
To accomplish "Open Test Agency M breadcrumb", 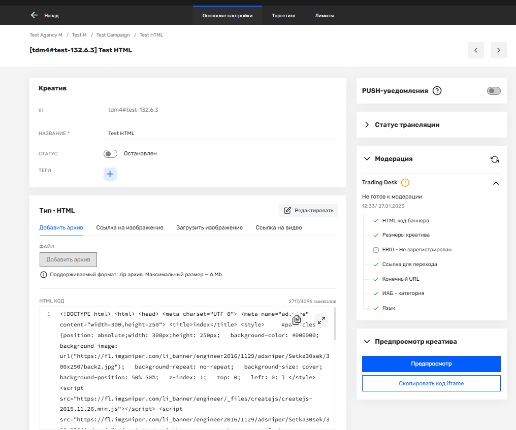I will 46,35.
